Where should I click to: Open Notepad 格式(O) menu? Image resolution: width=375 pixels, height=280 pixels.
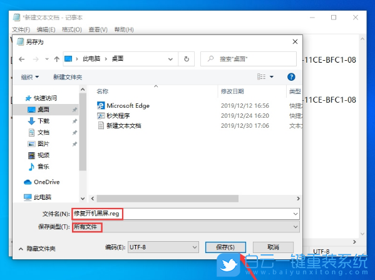click(72, 29)
